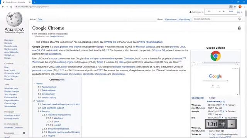Click the edit pencil next to 88.0.4324.150
This screenshot has height=138, width=247.
pos(223,105)
